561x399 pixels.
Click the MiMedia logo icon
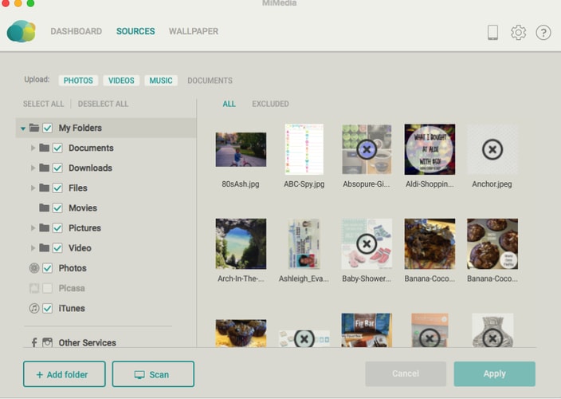pyautogui.click(x=21, y=31)
